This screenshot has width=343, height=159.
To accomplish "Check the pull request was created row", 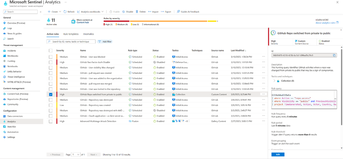I will [x=50, y=73].
